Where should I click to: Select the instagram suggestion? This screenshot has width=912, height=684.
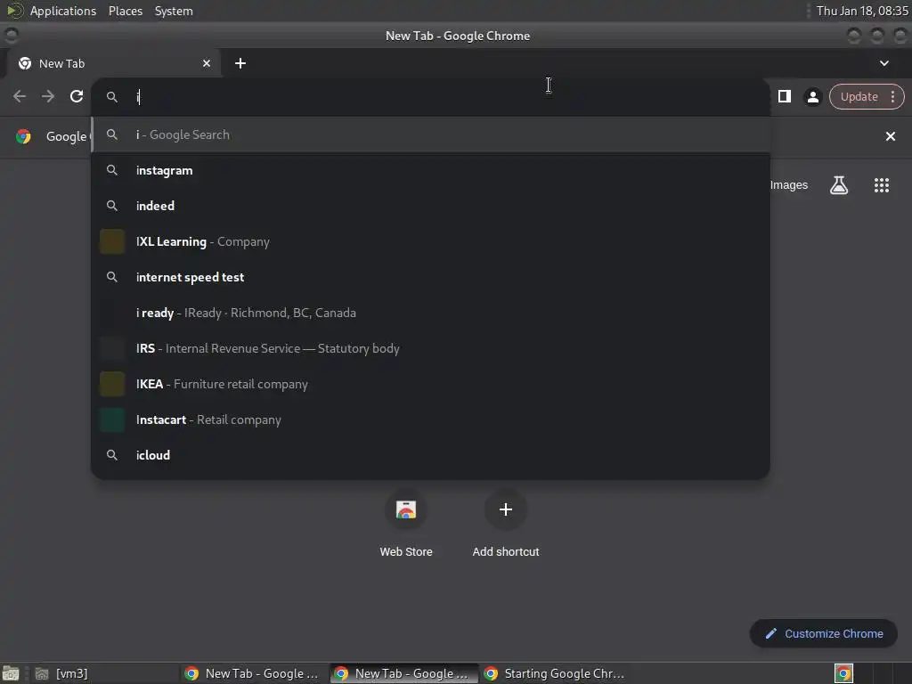click(431, 170)
